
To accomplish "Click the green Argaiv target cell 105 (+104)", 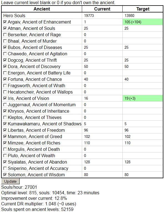I will coord(143,22).
